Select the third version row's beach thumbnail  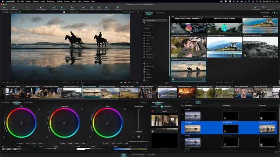193,142
